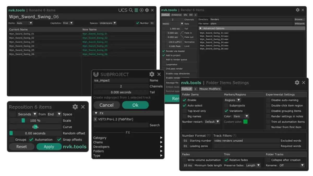Open the Developers FX submenu
The width and height of the screenshot is (313, 176).
click(x=128, y=147)
